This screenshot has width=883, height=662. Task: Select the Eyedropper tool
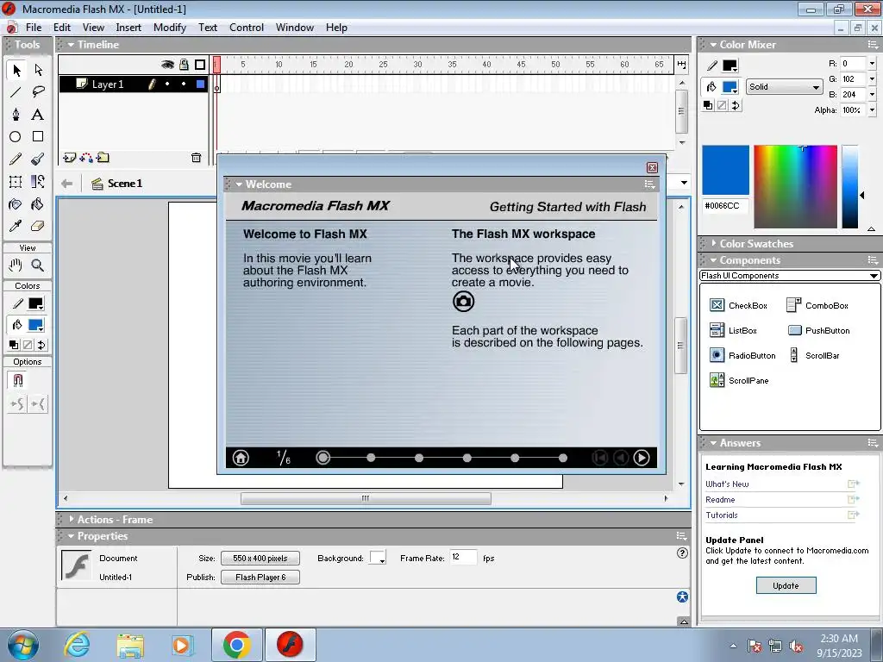(x=16, y=226)
